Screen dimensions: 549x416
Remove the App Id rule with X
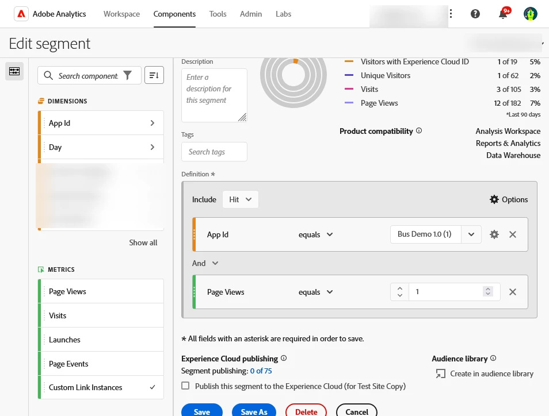(513, 234)
